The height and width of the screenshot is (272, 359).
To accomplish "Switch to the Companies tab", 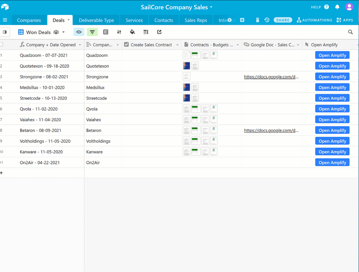I will pyautogui.click(x=29, y=20).
